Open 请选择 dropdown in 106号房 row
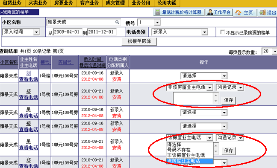Screen dimensions: 277x168 pyautogui.click(x=204, y=76)
